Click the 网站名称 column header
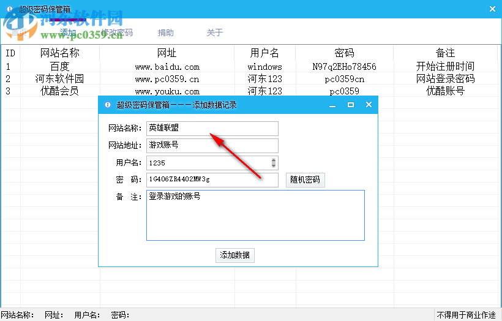The height and width of the screenshot is (321, 502). 60,53
